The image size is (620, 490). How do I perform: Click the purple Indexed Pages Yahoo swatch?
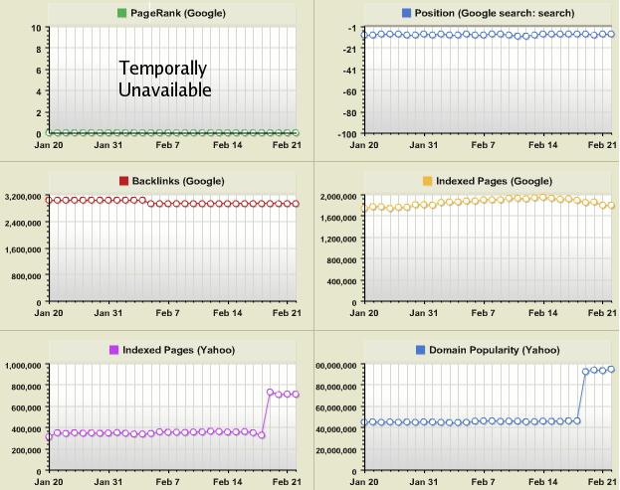(113, 350)
